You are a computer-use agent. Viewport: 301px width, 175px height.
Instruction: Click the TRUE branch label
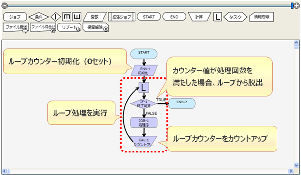[161, 100]
